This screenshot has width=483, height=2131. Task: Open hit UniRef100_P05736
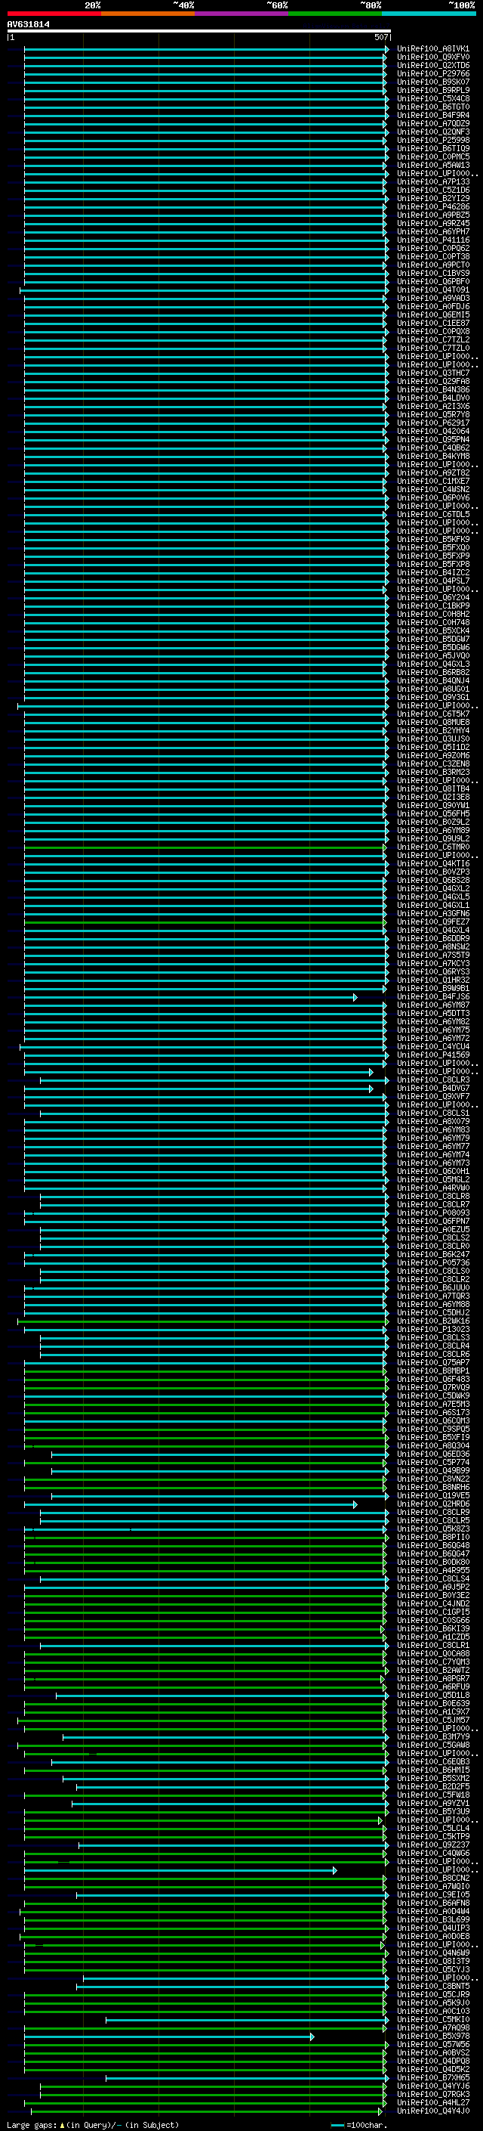pyautogui.click(x=432, y=1262)
